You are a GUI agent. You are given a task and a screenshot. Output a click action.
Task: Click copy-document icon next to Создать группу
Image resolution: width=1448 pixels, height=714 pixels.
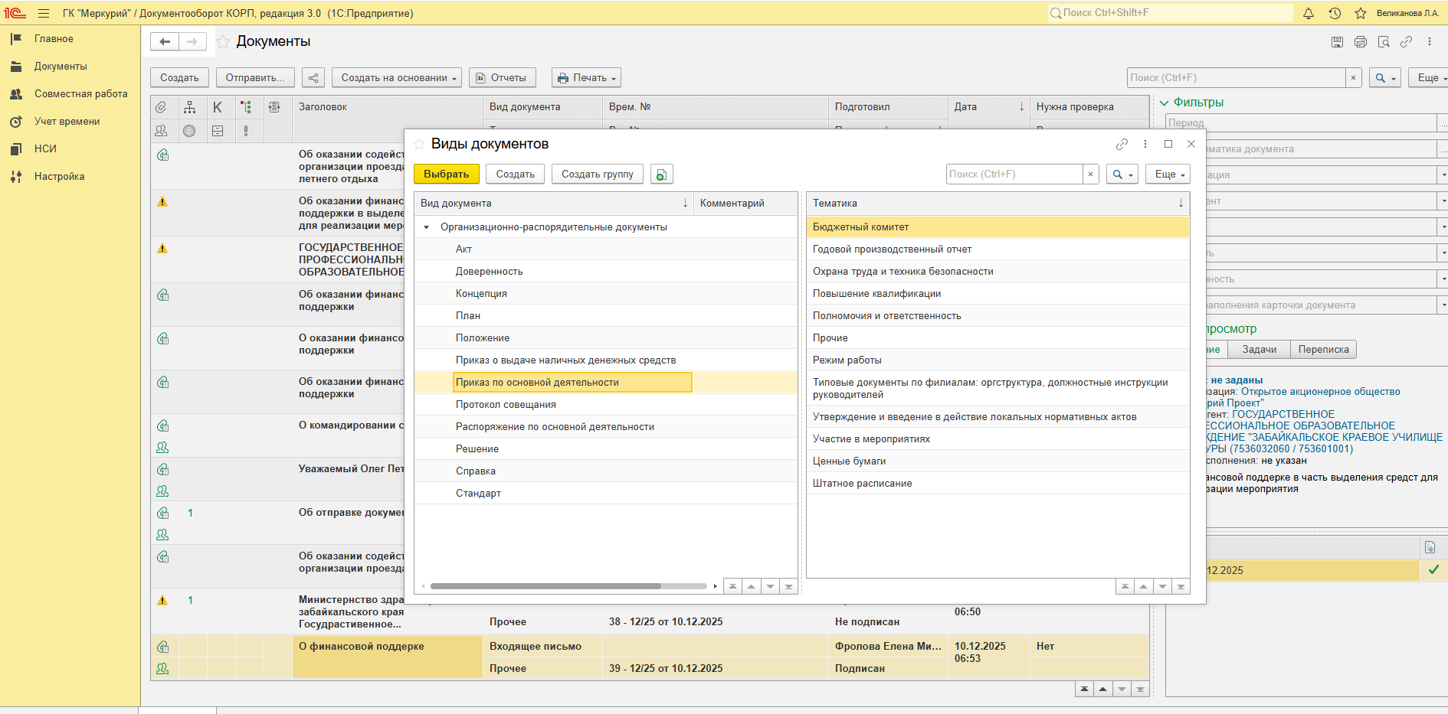[x=661, y=174]
